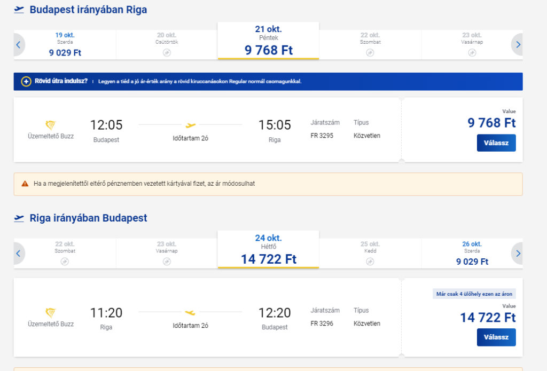Click the 14 722 Ft Value fare price
Viewport: 547px width, 371px height.
pos(488,317)
